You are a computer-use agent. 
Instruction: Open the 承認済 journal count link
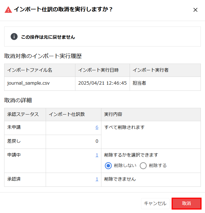(x=97, y=179)
